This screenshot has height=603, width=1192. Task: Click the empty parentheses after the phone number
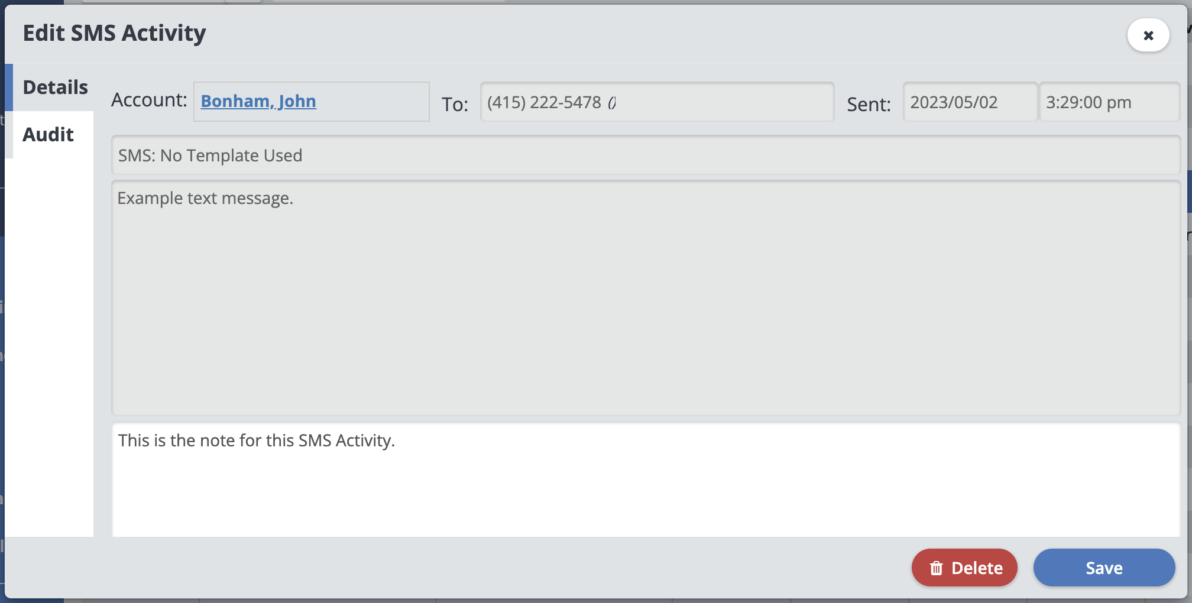612,103
